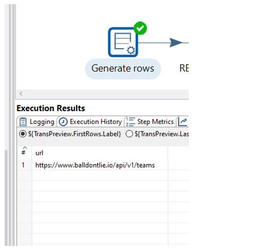This screenshot has width=276, height=248.
Task: Select the Generate rows step icon
Action: pos(123,42)
